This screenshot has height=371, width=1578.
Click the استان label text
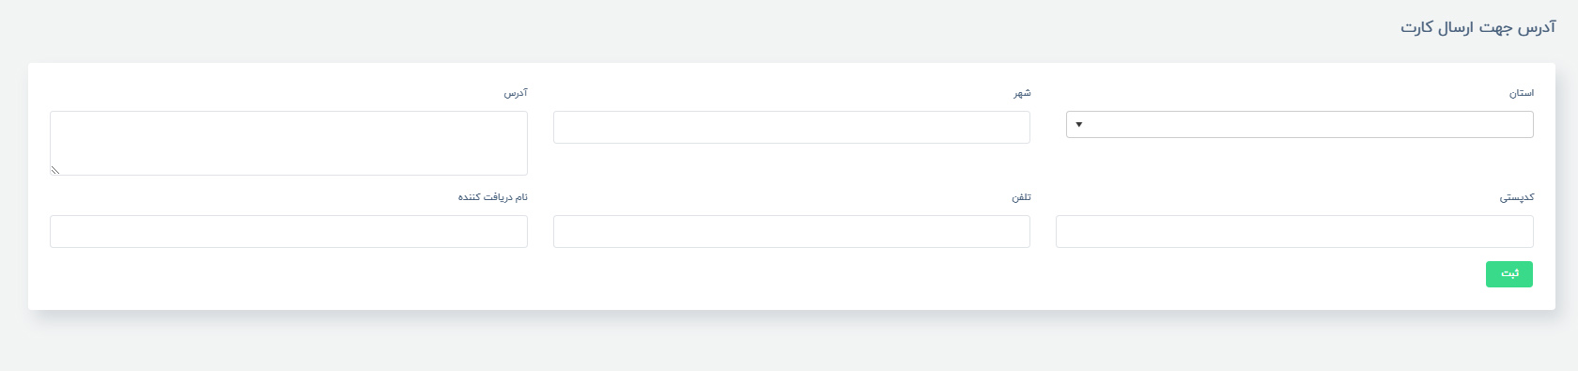(1522, 94)
